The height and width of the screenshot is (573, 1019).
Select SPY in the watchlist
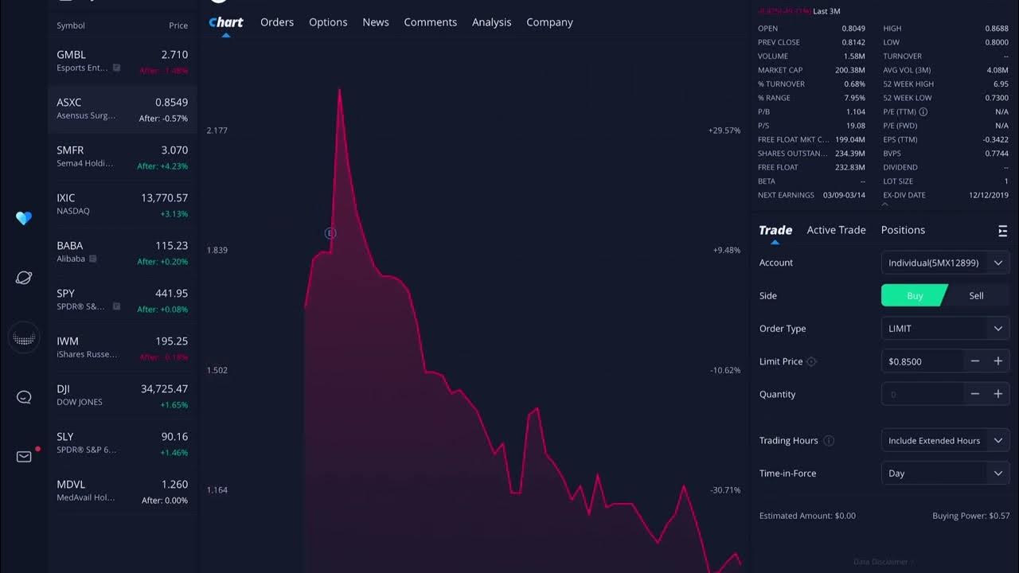click(123, 300)
